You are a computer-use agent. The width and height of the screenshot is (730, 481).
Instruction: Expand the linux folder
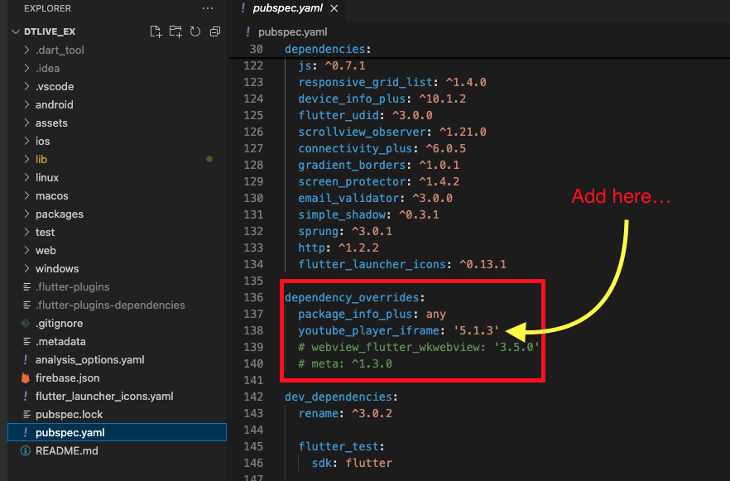(x=47, y=177)
